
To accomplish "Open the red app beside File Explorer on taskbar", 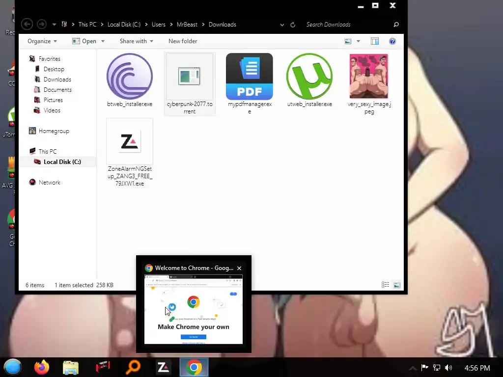I will tap(103, 367).
